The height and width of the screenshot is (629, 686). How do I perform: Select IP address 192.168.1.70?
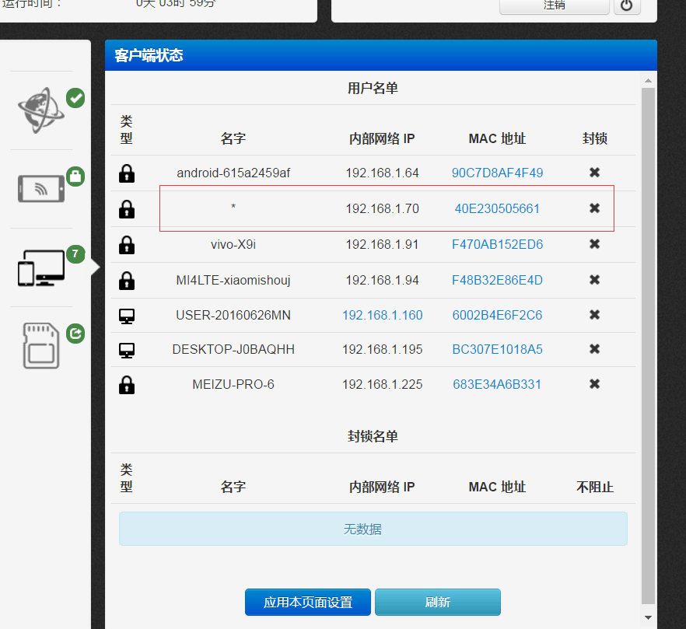click(x=383, y=208)
